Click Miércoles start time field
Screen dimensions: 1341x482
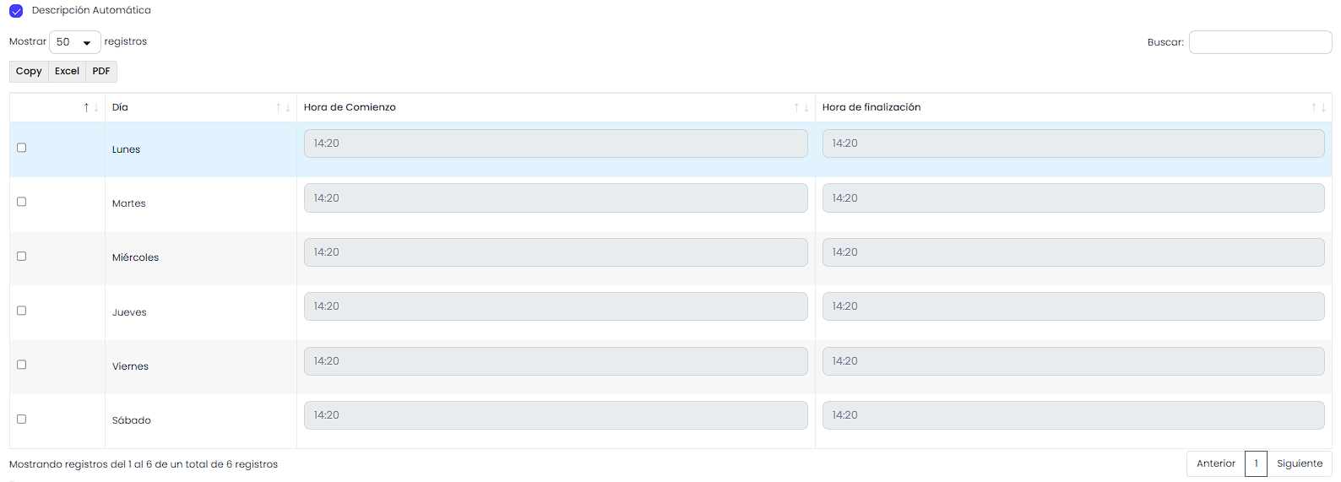point(556,252)
